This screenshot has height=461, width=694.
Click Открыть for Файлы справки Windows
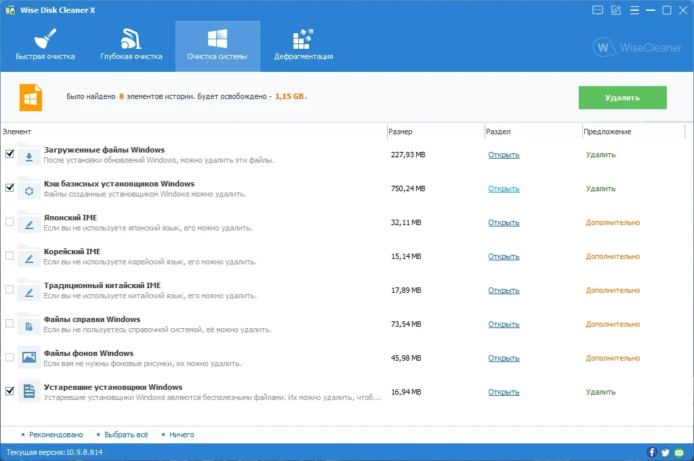pos(504,324)
